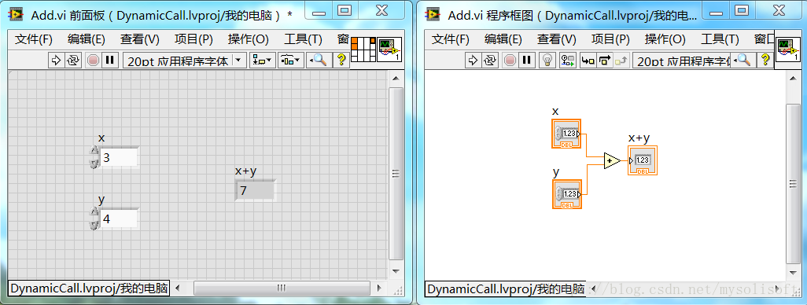Click the x label on front panel
The height and width of the screenshot is (305, 807).
pyautogui.click(x=101, y=138)
